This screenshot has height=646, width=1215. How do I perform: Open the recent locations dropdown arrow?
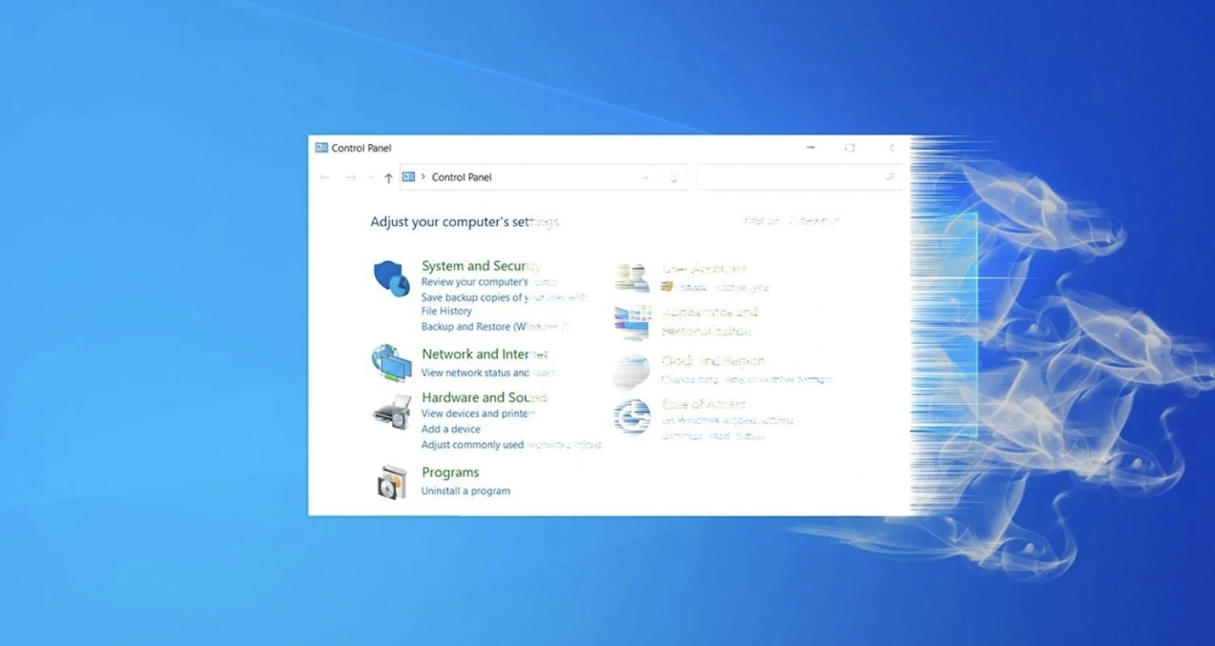point(371,177)
